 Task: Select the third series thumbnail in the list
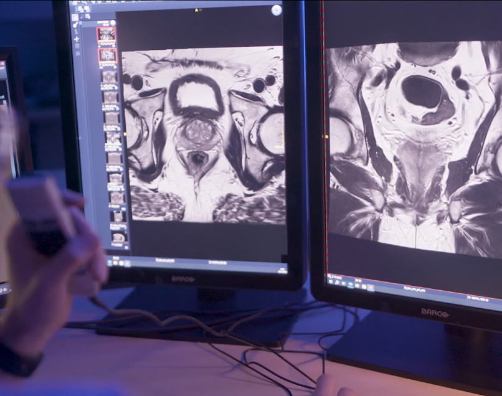click(109, 76)
